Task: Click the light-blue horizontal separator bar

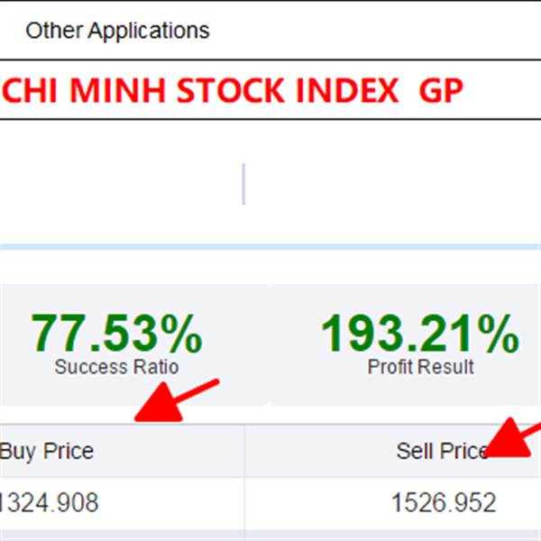Action: [x=270, y=247]
